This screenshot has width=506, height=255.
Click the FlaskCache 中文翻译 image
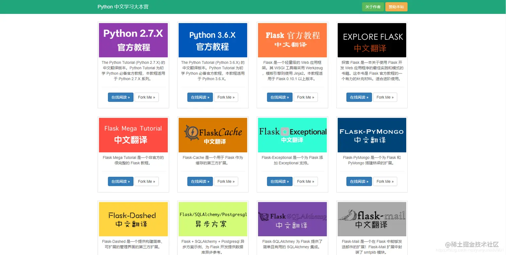(213, 135)
